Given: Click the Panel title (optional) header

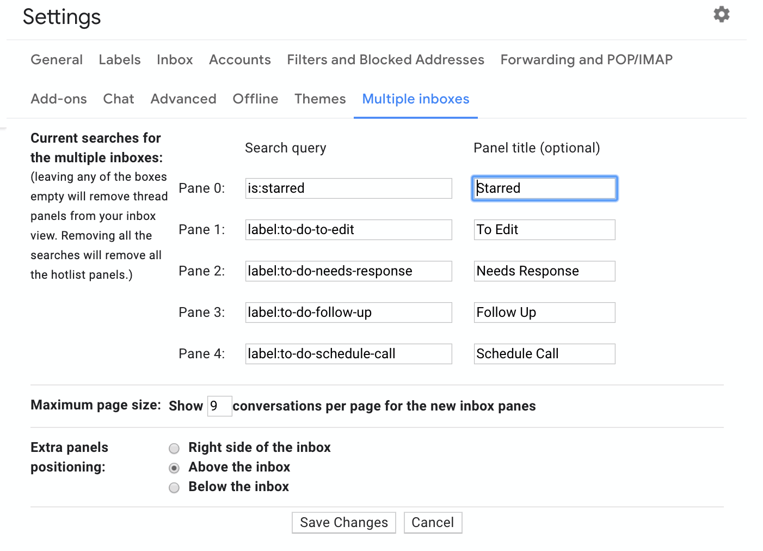Looking at the screenshot, I should click(x=537, y=148).
